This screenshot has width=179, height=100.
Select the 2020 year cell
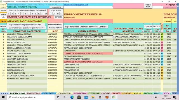click(x=3, y=21)
